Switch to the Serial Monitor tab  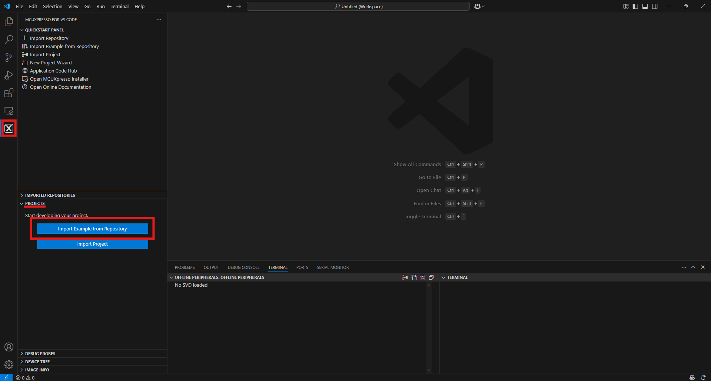click(x=332, y=267)
